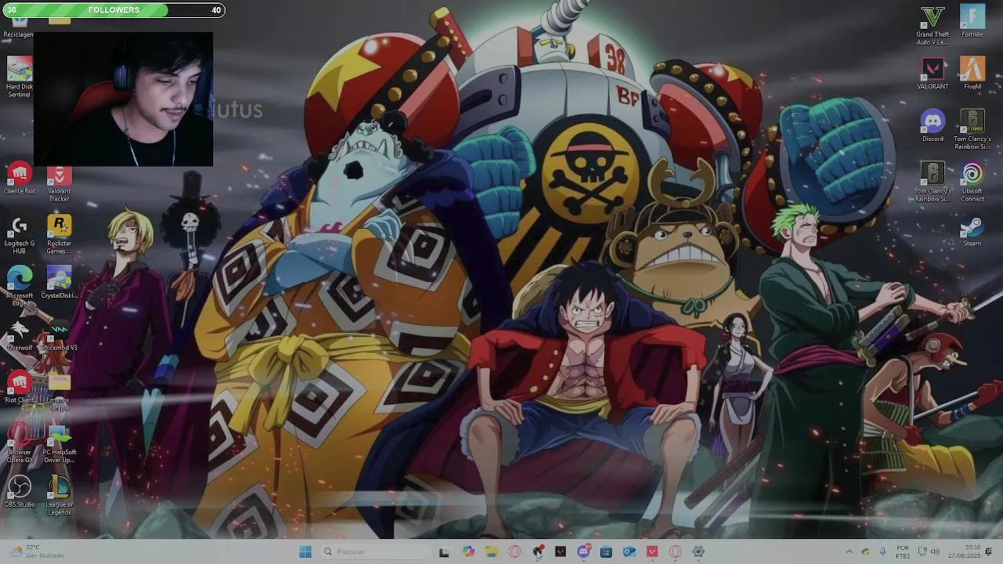Screen dimensions: 1003x564
Task: Launch OBS Studio from desktop
Action: pos(19,492)
